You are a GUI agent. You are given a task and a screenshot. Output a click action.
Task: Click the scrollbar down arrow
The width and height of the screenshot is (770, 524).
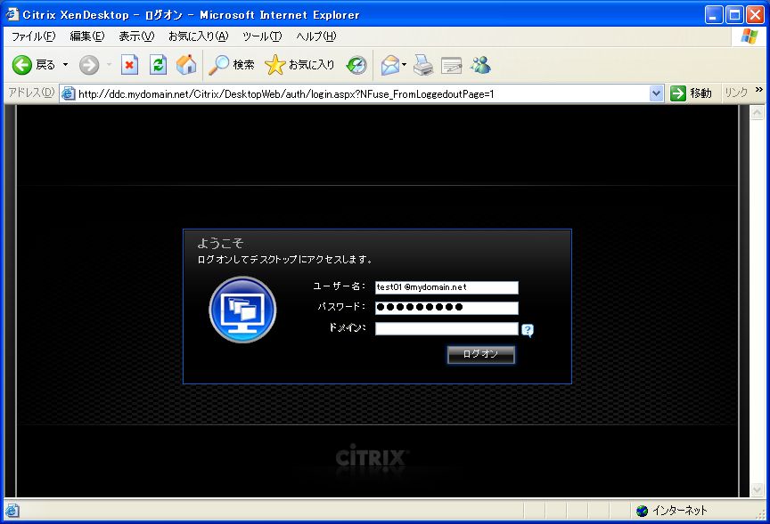[x=757, y=489]
